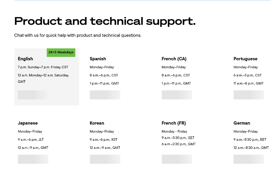Click the French (FR) heading
Image resolution: width=271 pixels, height=188 pixels.
coord(174,123)
